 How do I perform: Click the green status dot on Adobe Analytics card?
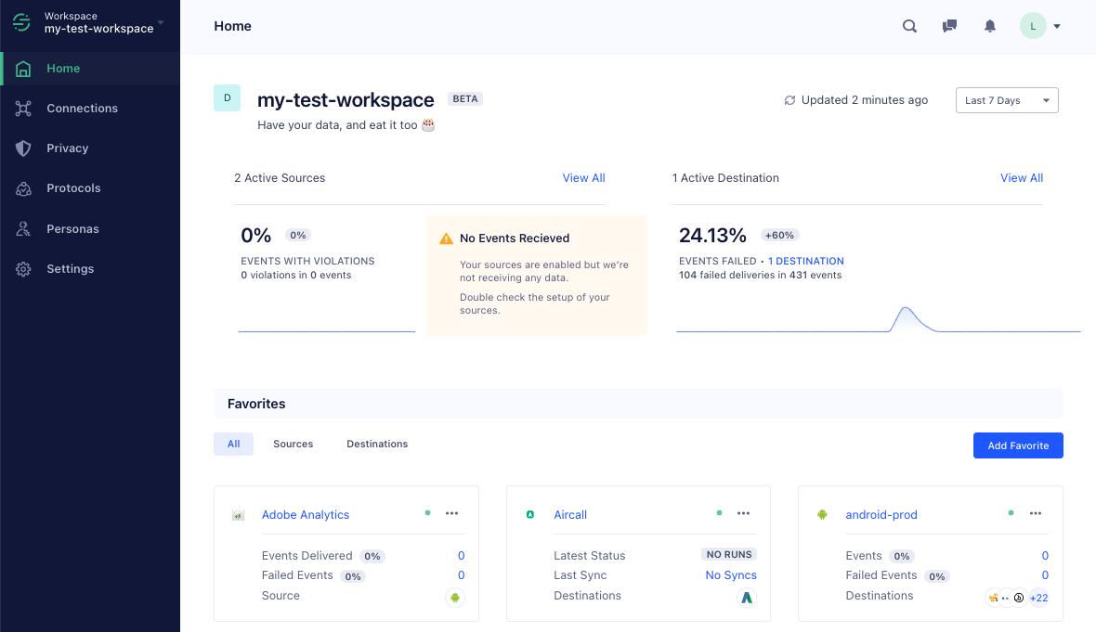[x=427, y=511]
